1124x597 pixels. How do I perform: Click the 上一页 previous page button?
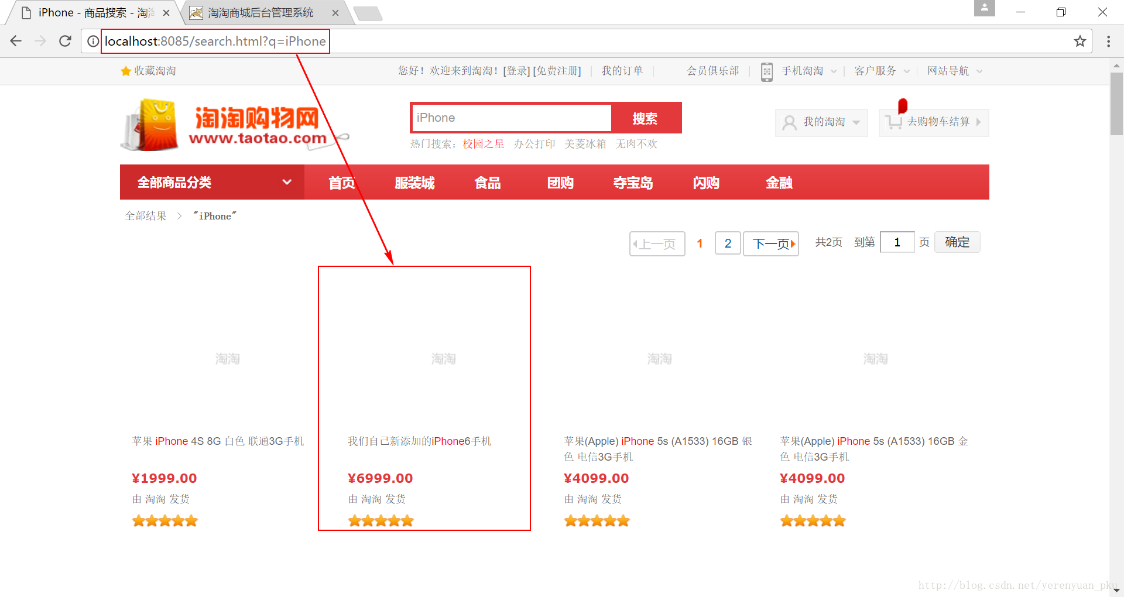click(657, 243)
